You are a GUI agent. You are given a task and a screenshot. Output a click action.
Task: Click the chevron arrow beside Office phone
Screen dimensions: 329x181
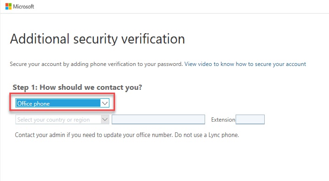tap(105, 103)
